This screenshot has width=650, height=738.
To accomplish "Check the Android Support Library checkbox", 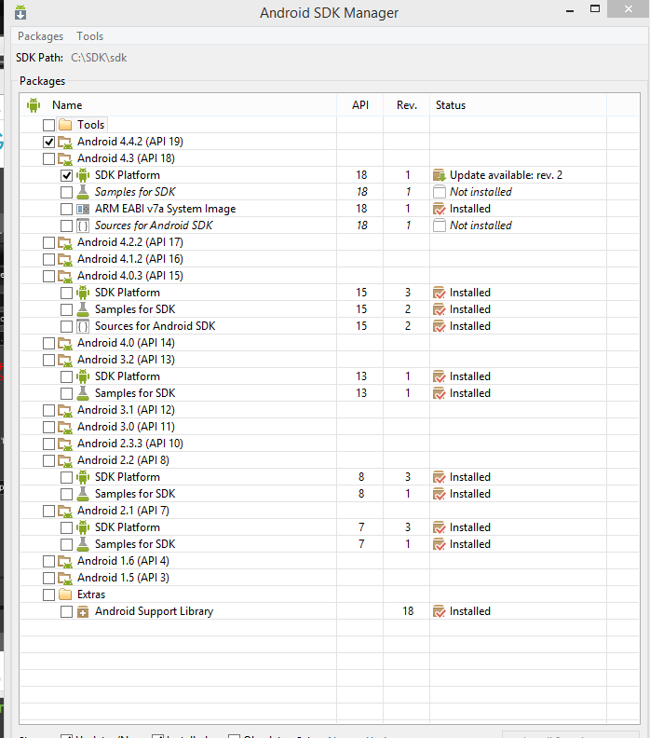I will [x=66, y=611].
